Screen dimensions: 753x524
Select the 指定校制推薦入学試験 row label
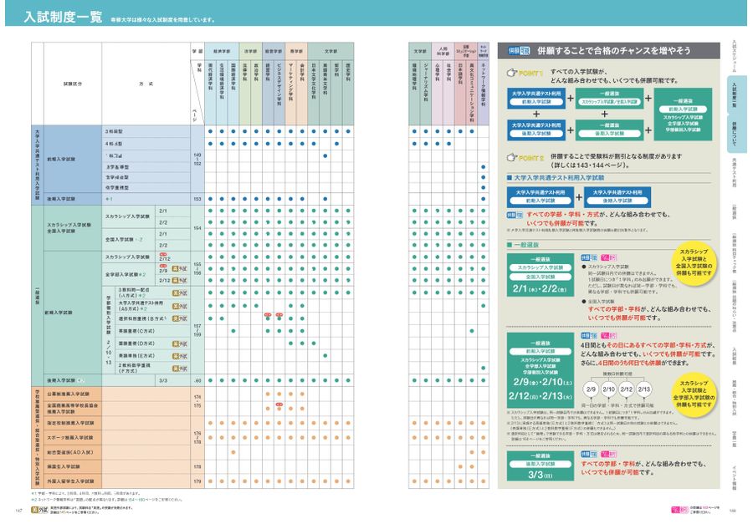pyautogui.click(x=70, y=423)
